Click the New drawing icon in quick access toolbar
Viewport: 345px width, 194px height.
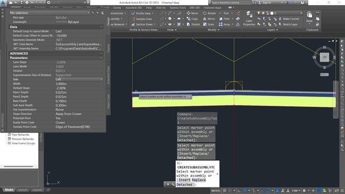click(x=11, y=3)
